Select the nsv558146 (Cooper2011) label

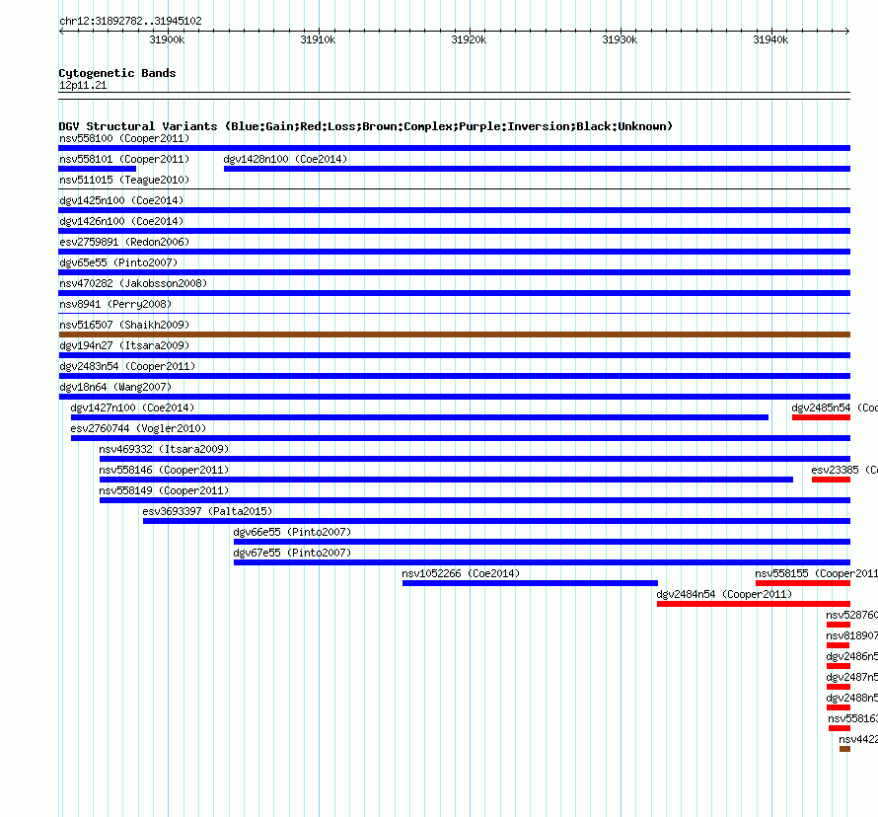pyautogui.click(x=164, y=470)
